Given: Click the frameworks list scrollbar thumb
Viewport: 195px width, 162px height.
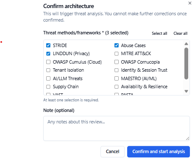Looking at the screenshot, I should (186, 63).
